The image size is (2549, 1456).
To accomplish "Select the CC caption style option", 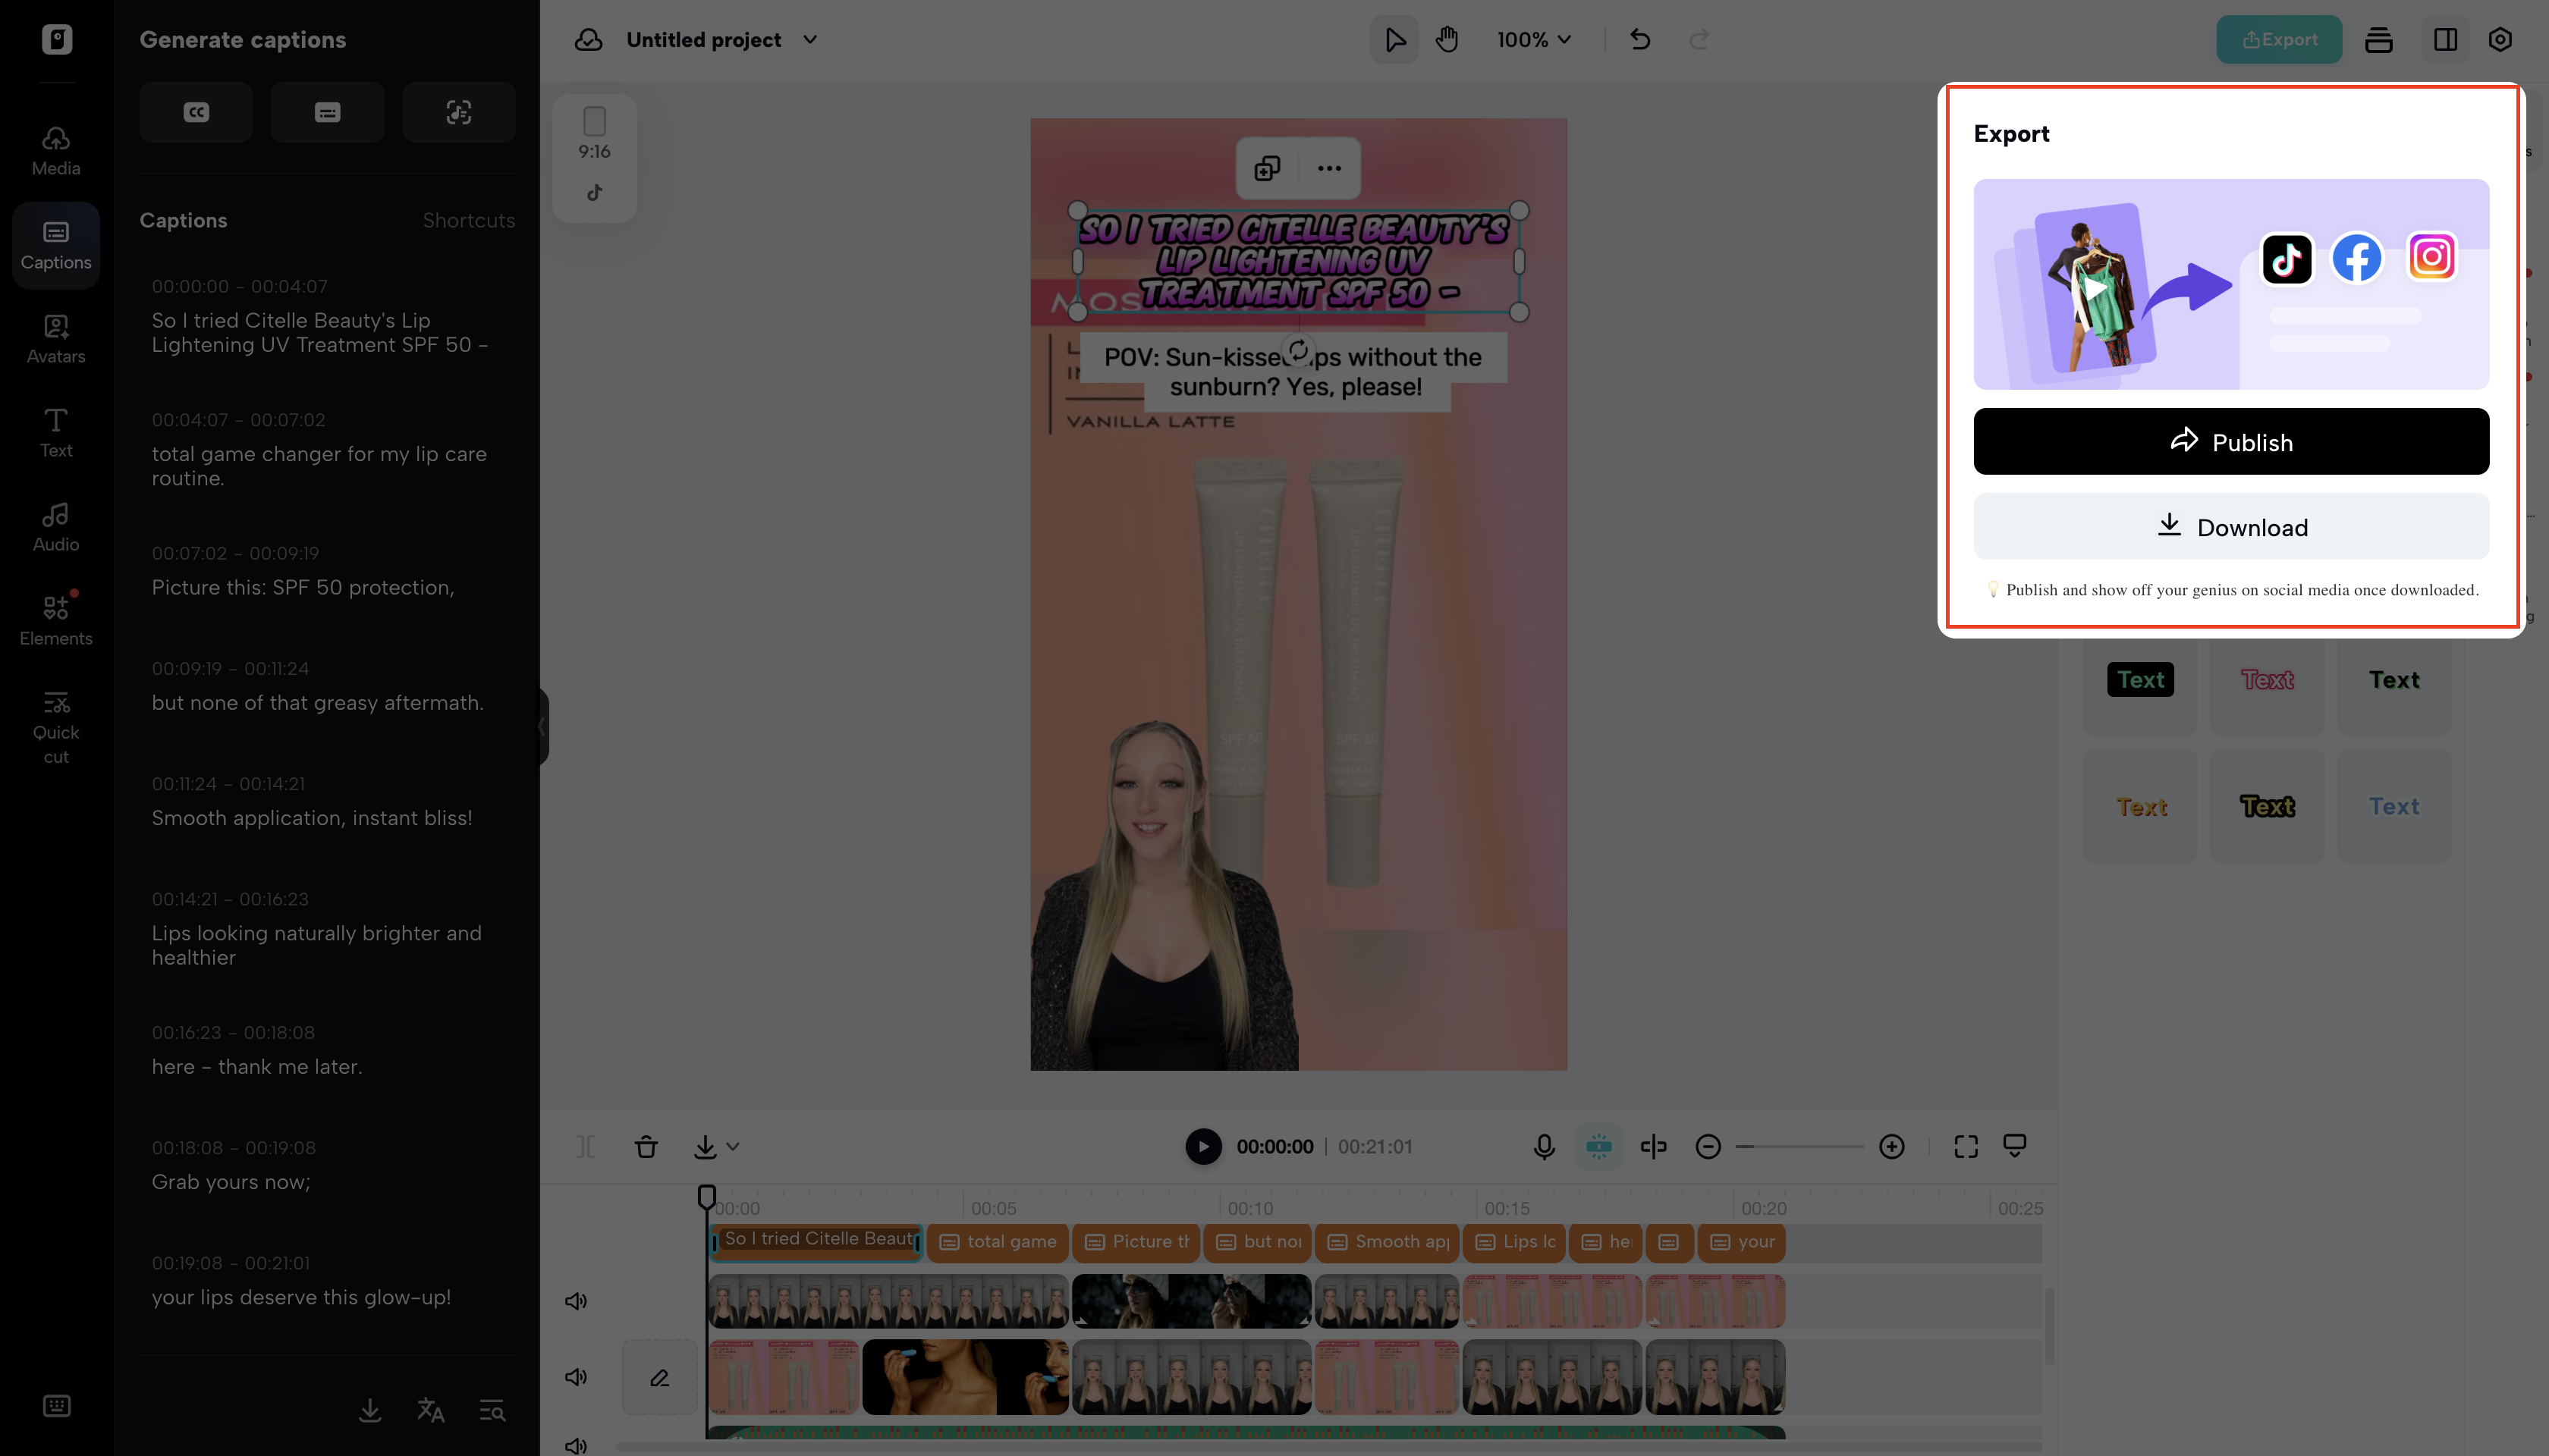I will pyautogui.click(x=196, y=112).
